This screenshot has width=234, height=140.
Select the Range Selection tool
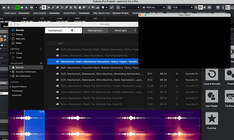(x=48, y=7)
